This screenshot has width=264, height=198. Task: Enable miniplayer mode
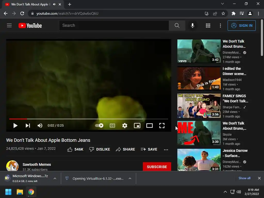137,126
